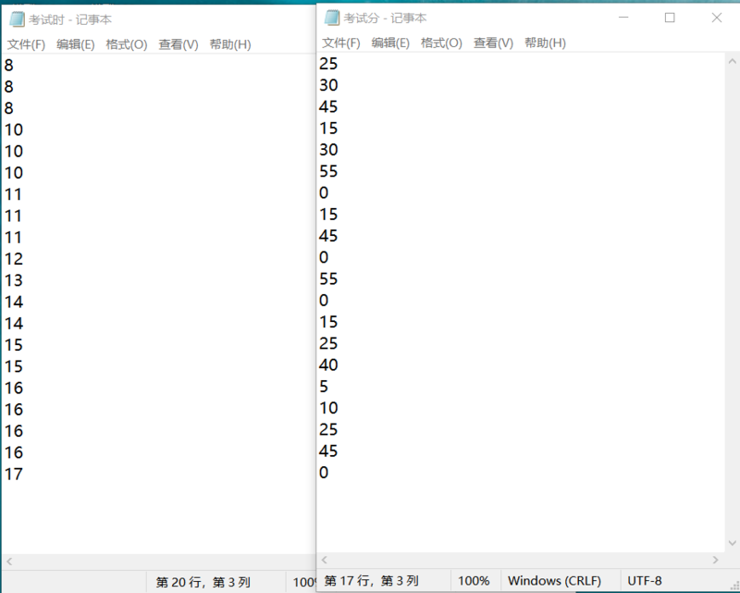Click left scroll arrow in 考试分 window

pos(325,560)
